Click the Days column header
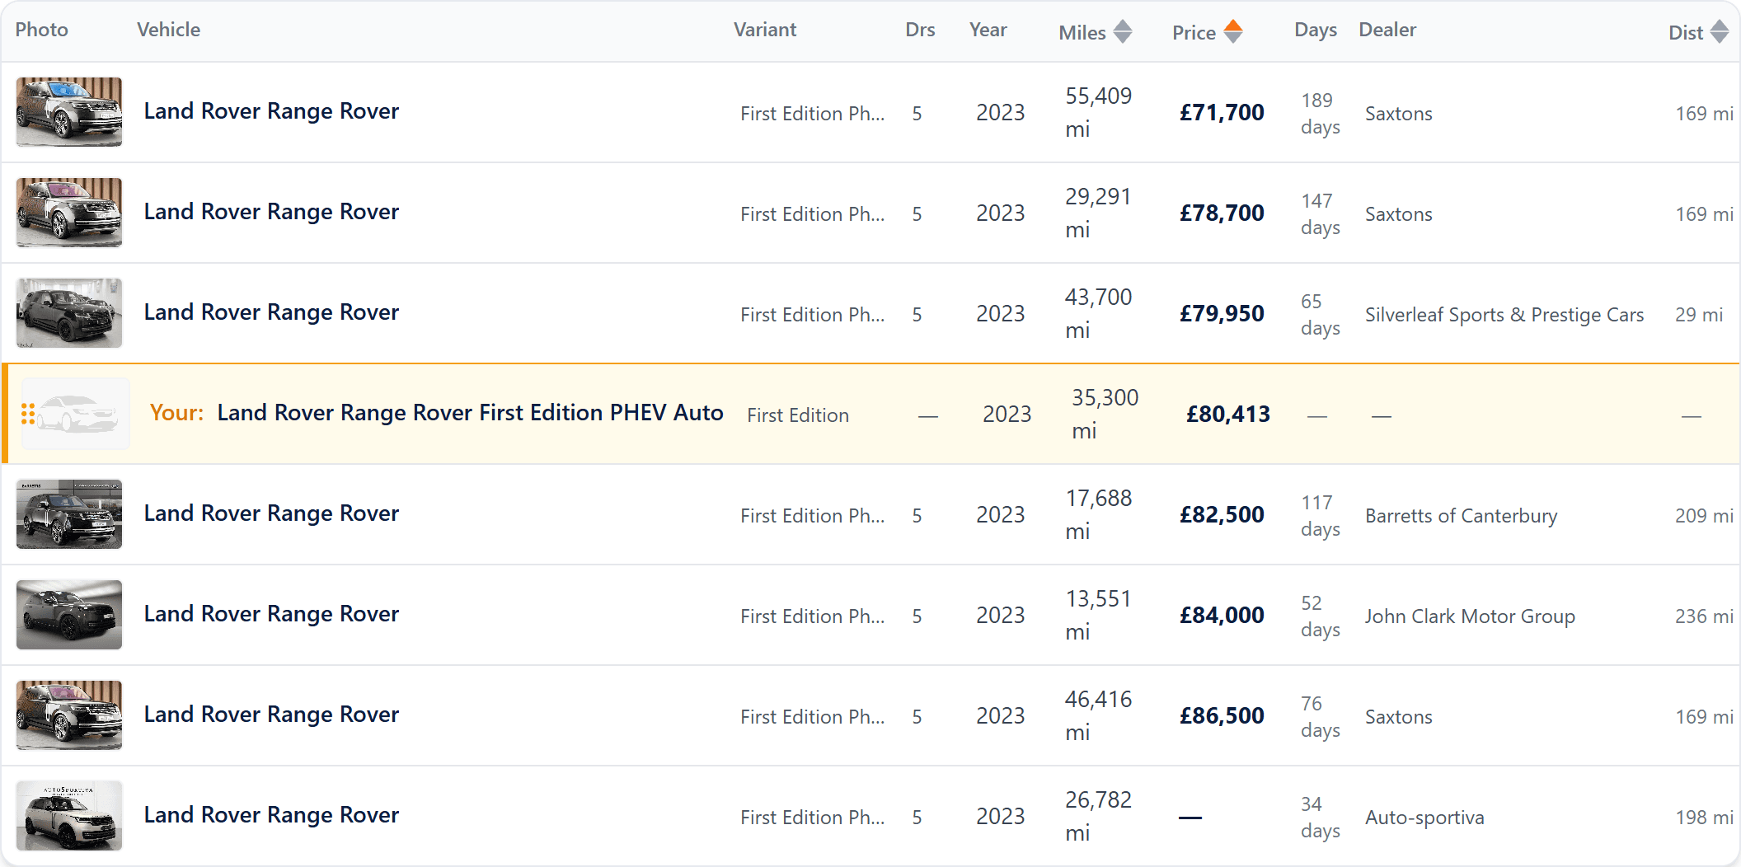This screenshot has height=867, width=1741. (x=1316, y=30)
